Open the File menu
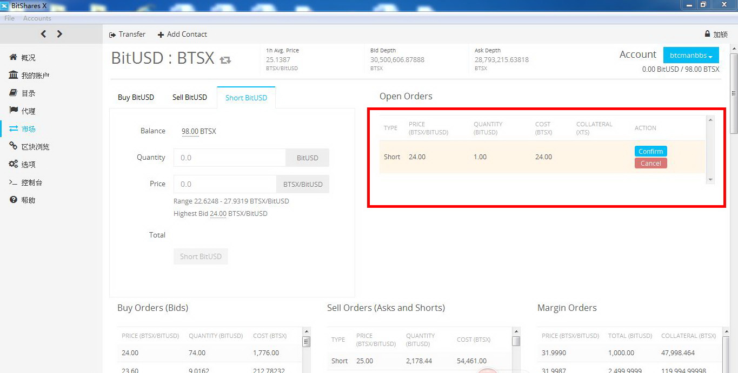The width and height of the screenshot is (738, 373). pos(9,18)
